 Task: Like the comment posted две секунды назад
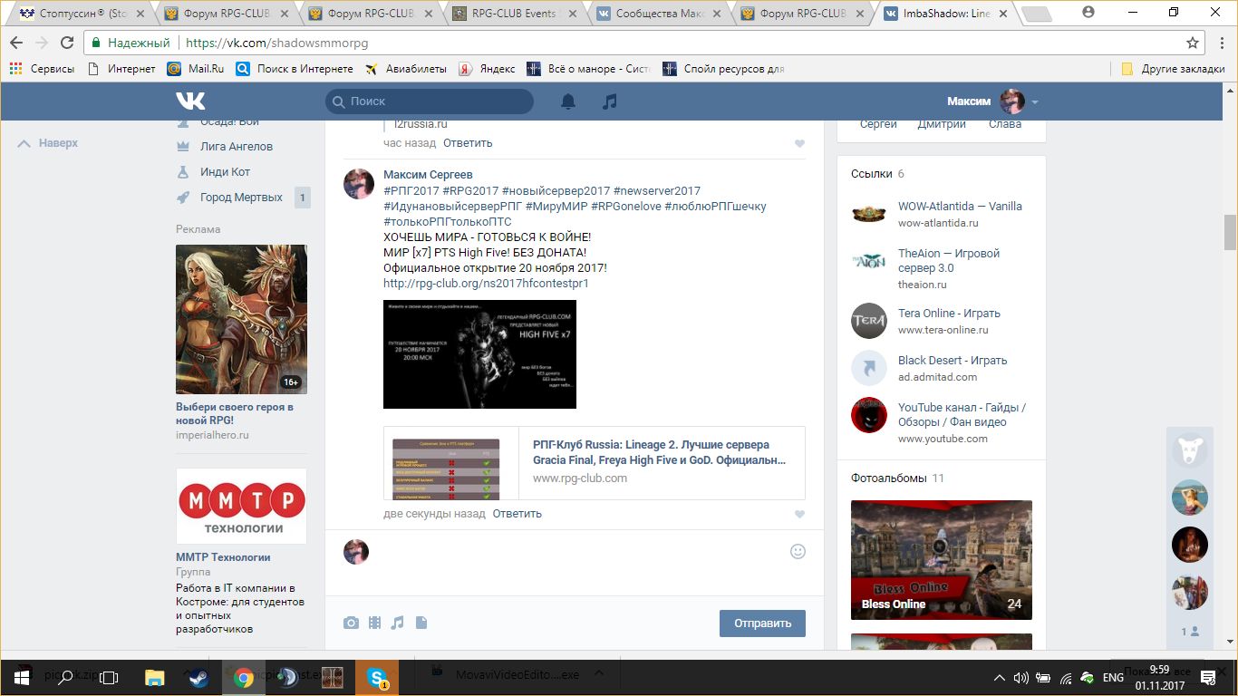point(799,514)
